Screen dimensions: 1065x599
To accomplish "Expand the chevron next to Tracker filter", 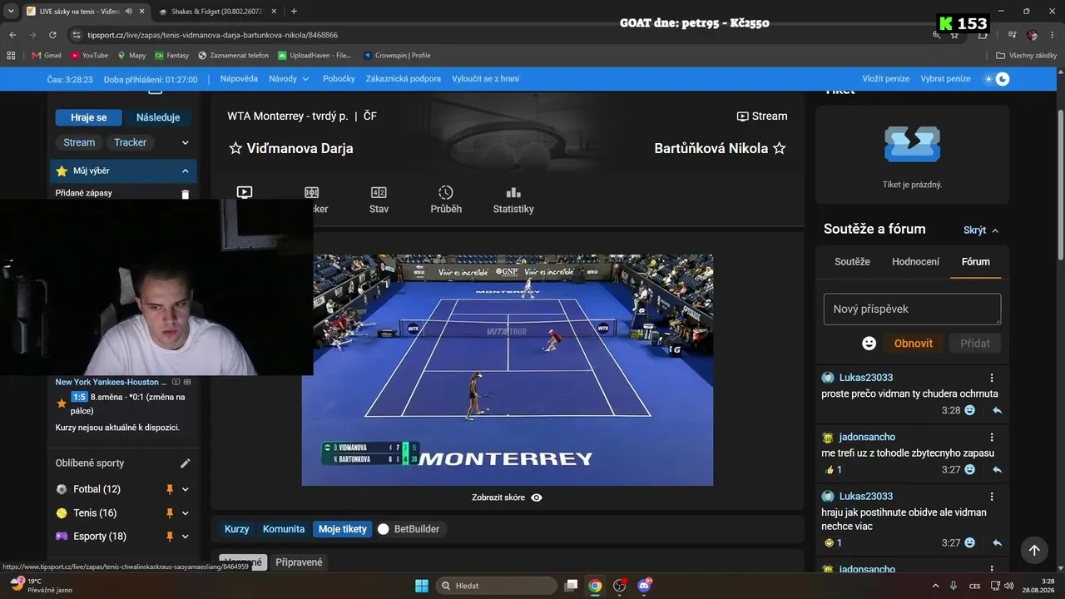I will pyautogui.click(x=185, y=143).
